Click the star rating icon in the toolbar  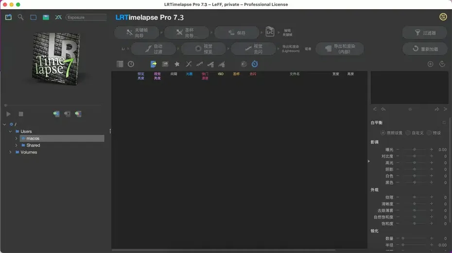[177, 64]
